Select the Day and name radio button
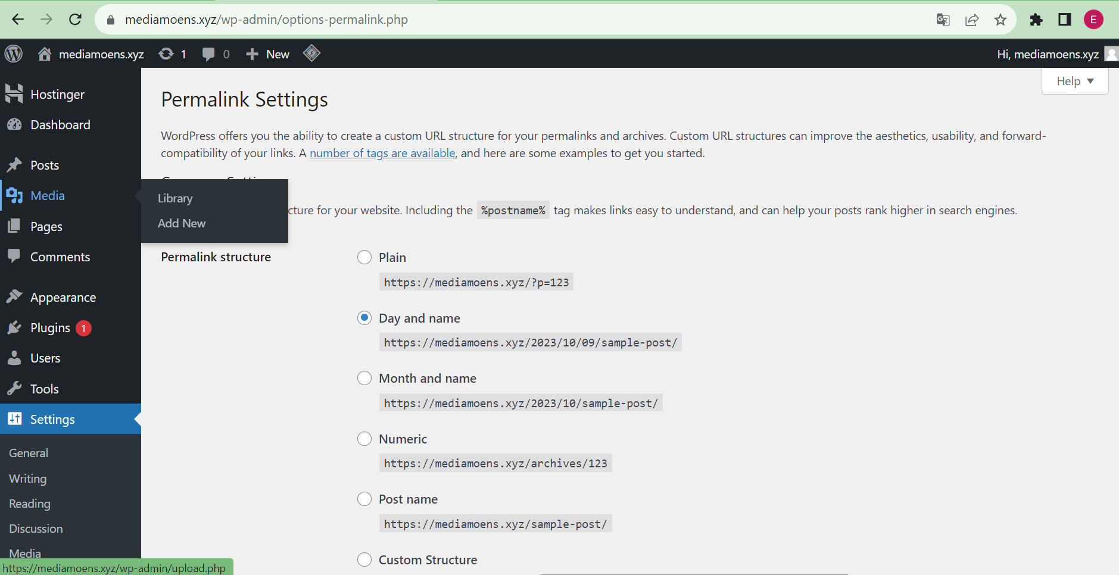The width and height of the screenshot is (1119, 575). click(364, 318)
